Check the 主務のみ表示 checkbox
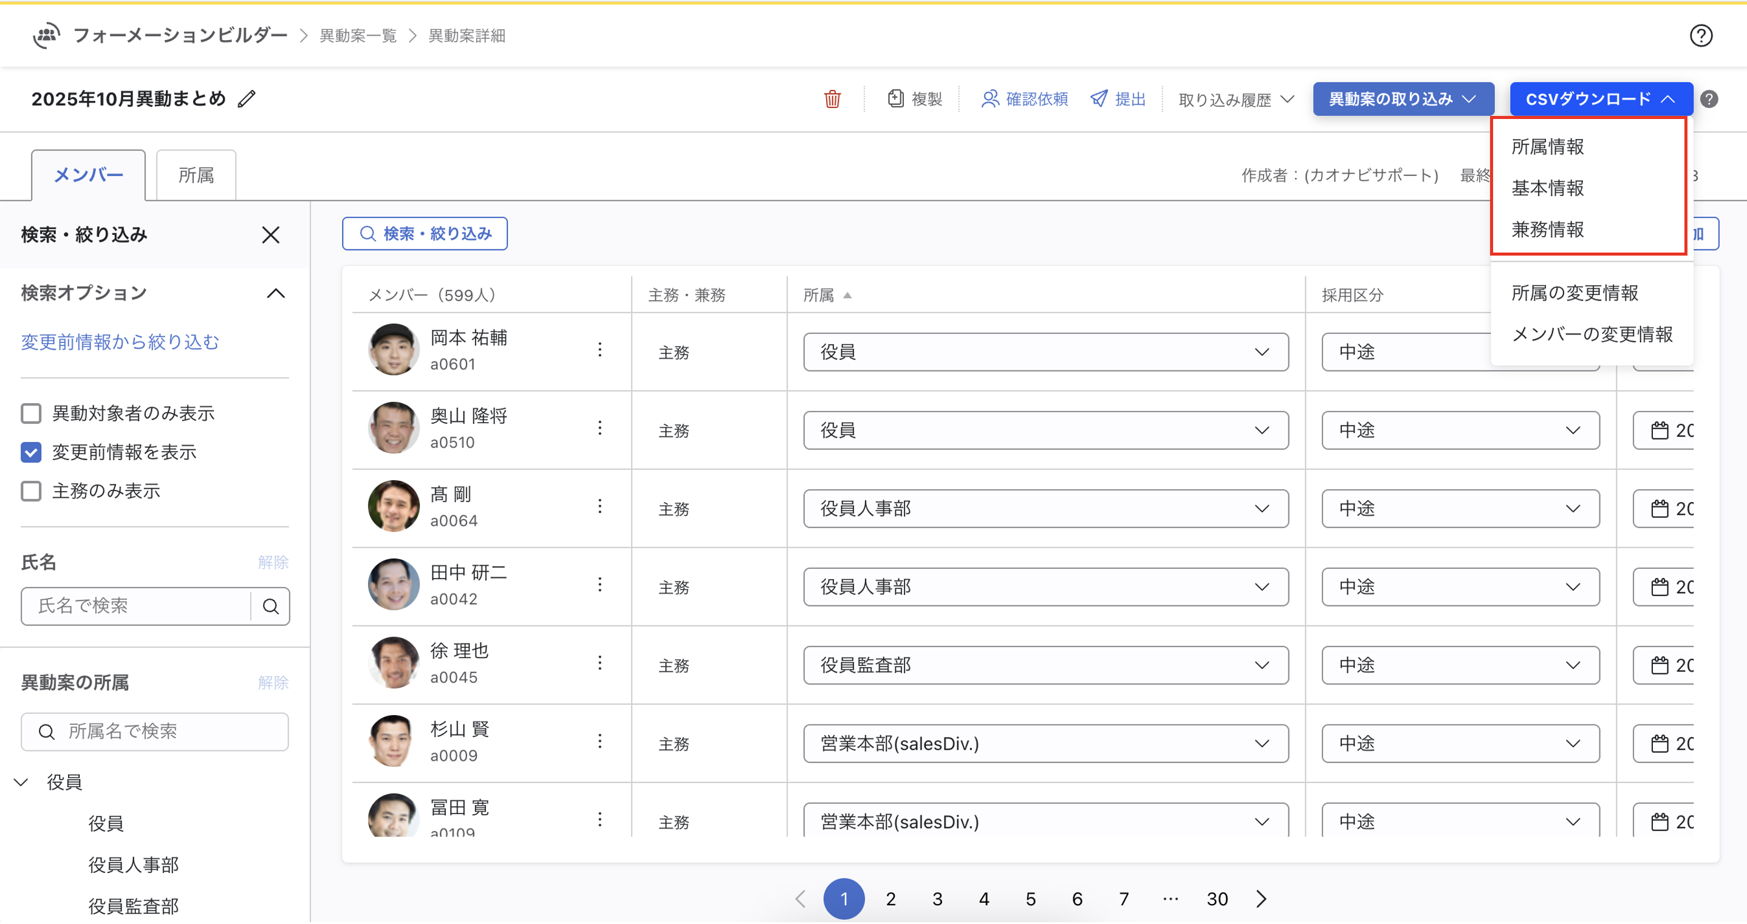 pos(31,491)
